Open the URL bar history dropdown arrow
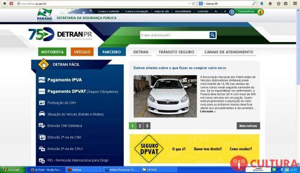The width and height of the screenshot is (300, 173). (189, 4)
